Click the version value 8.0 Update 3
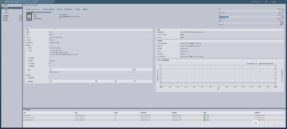 pos(63,14)
